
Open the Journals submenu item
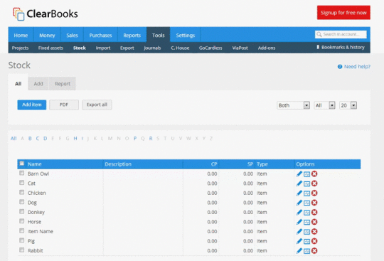[152, 48]
